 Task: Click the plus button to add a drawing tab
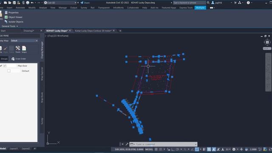[x=120, y=31]
